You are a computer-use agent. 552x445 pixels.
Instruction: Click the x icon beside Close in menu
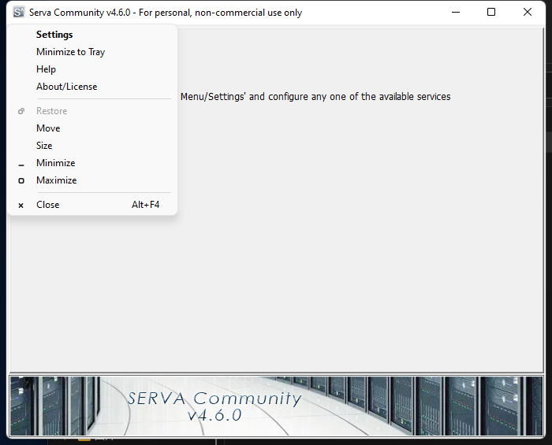[x=21, y=205]
